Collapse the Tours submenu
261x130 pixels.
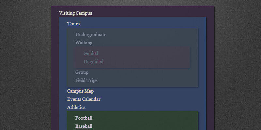[73, 24]
